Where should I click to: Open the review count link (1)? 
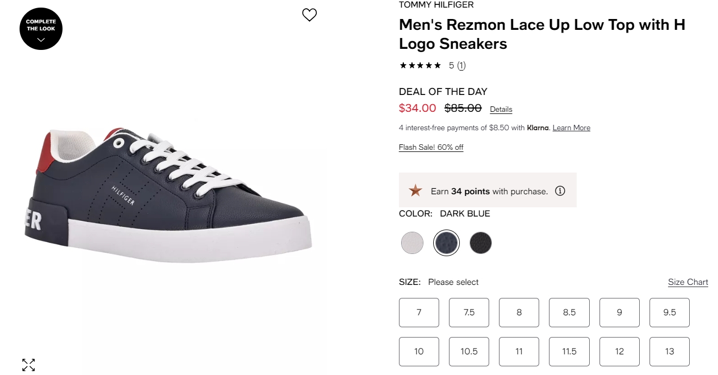point(461,66)
